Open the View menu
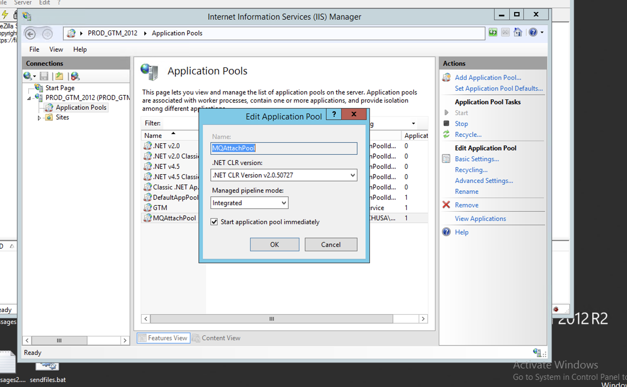The image size is (627, 387). click(x=56, y=49)
